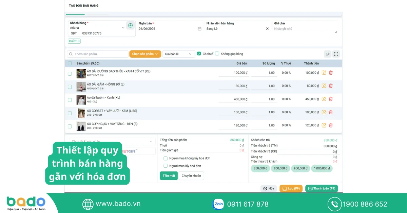Select the TẠO ĐƠN BÁN HÀNG tab
Image resolution: width=407 pixels, height=213 pixels.
pos(84,6)
